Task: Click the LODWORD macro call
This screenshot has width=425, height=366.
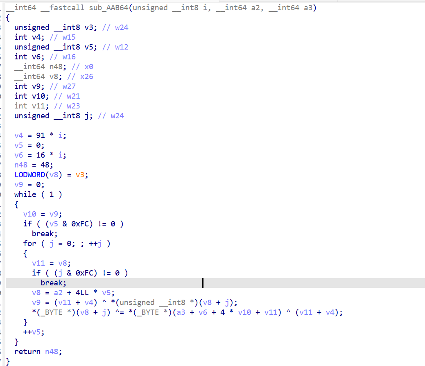Action: click(30, 174)
